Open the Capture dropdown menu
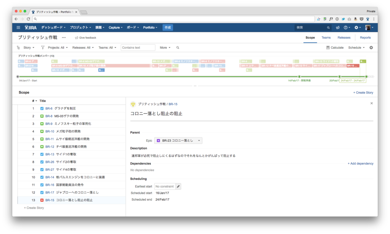The image size is (390, 234). click(x=115, y=27)
